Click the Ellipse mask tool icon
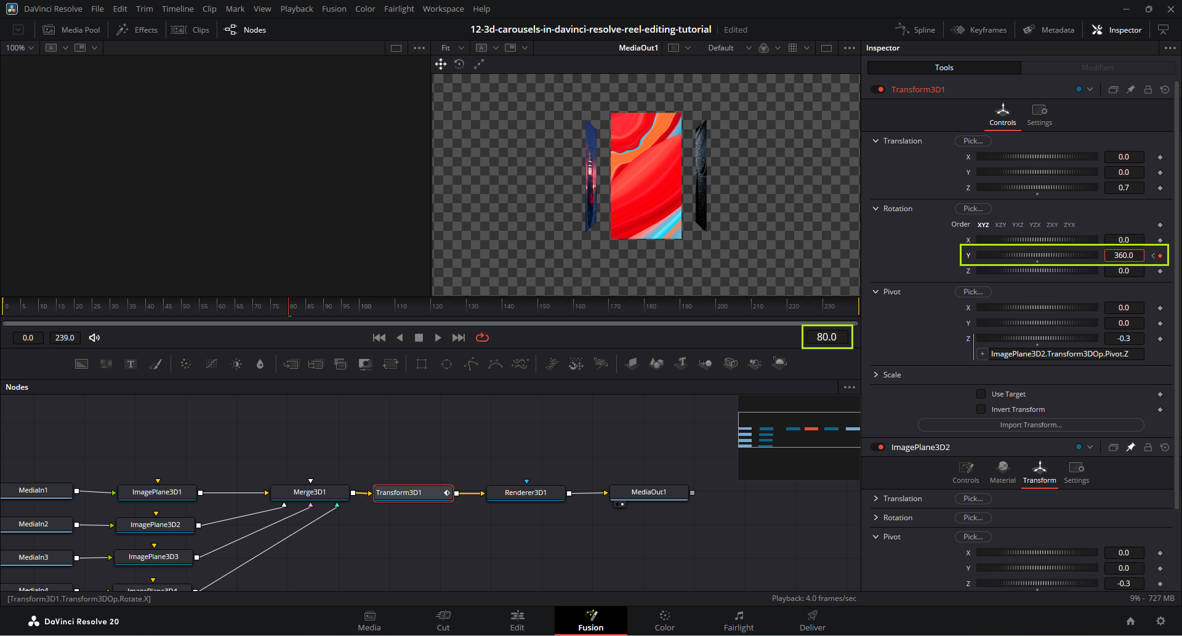1182x636 pixels. coord(446,364)
